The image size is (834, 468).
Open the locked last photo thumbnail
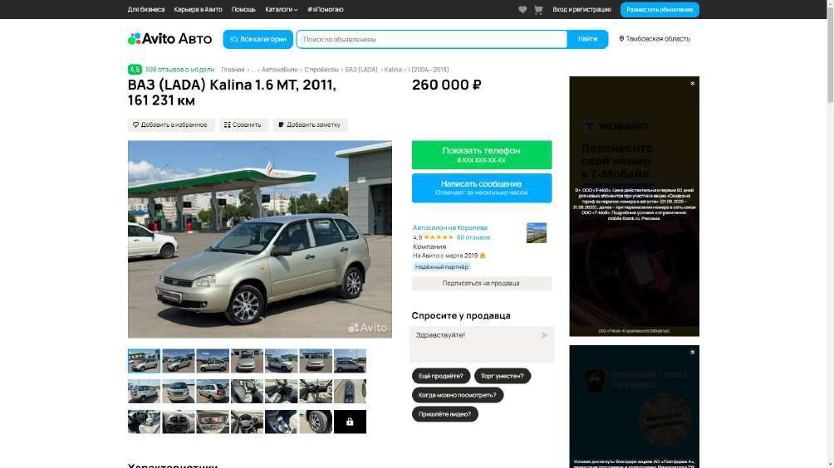350,422
